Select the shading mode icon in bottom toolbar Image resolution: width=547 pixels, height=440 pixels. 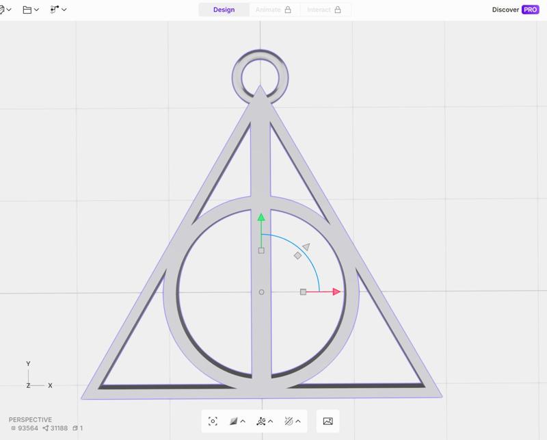tap(235, 422)
